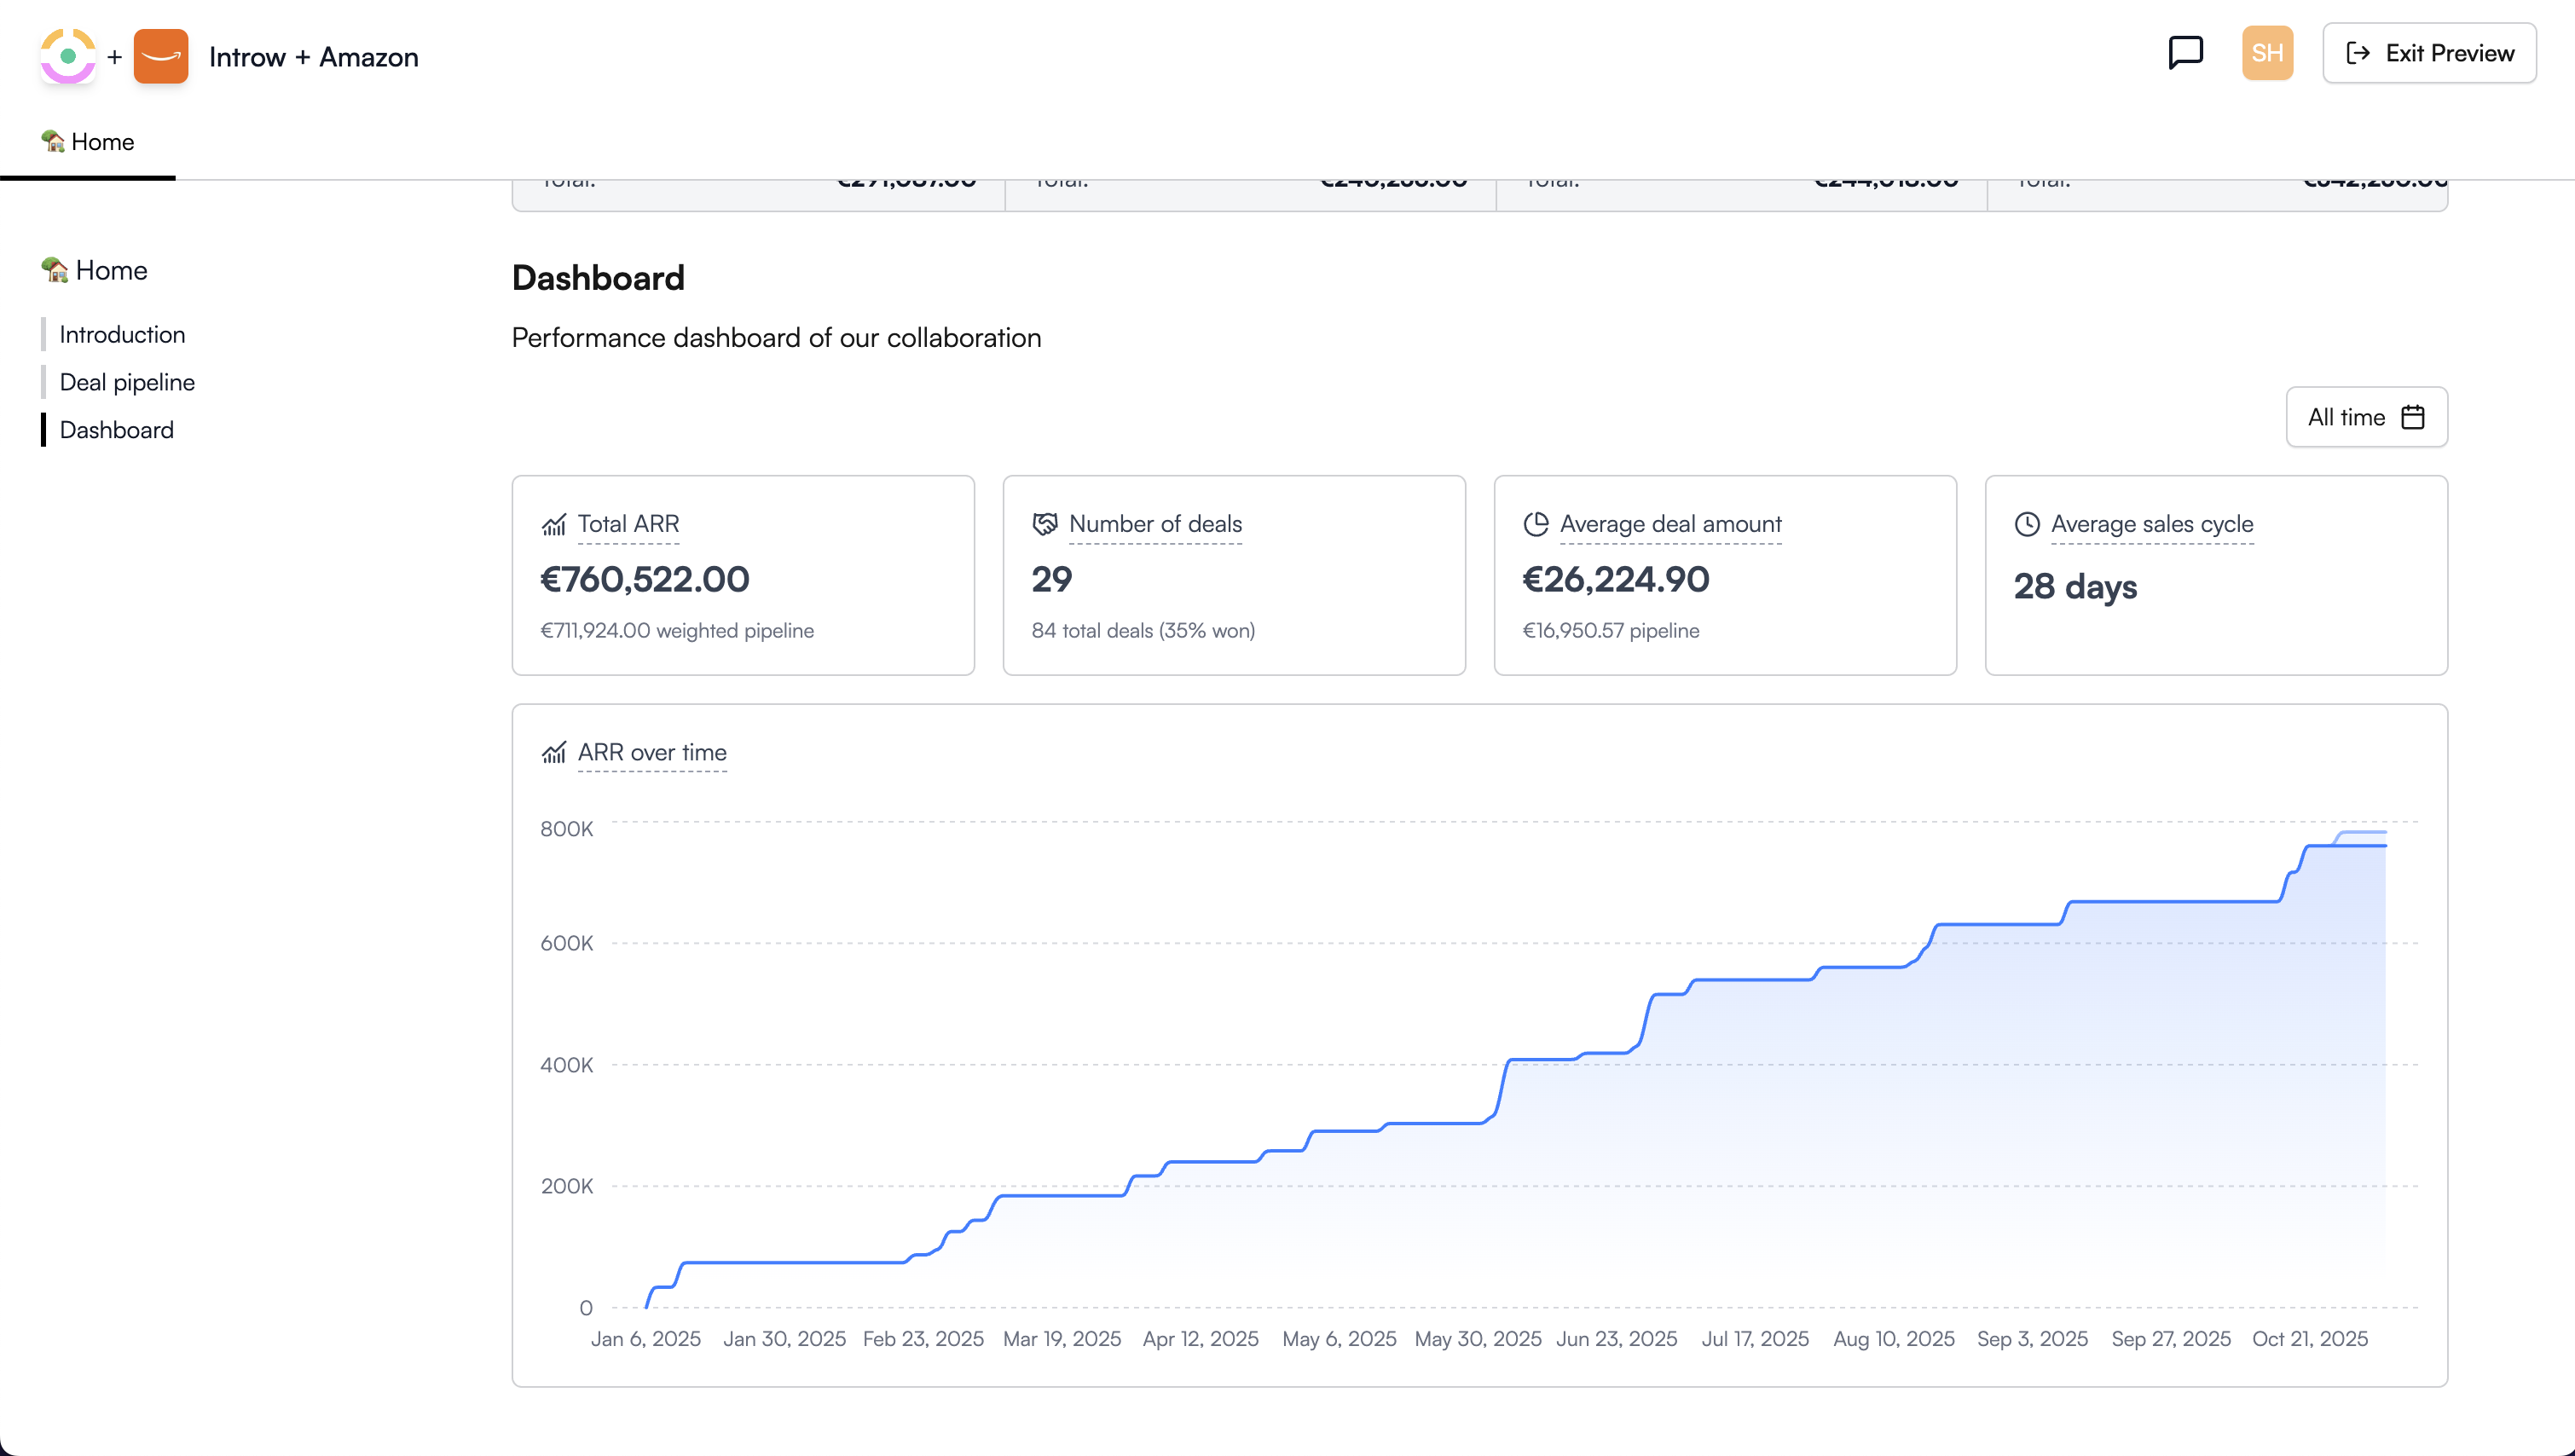Click the Introw circular logo icon
The height and width of the screenshot is (1456, 2575).
coord(68,56)
